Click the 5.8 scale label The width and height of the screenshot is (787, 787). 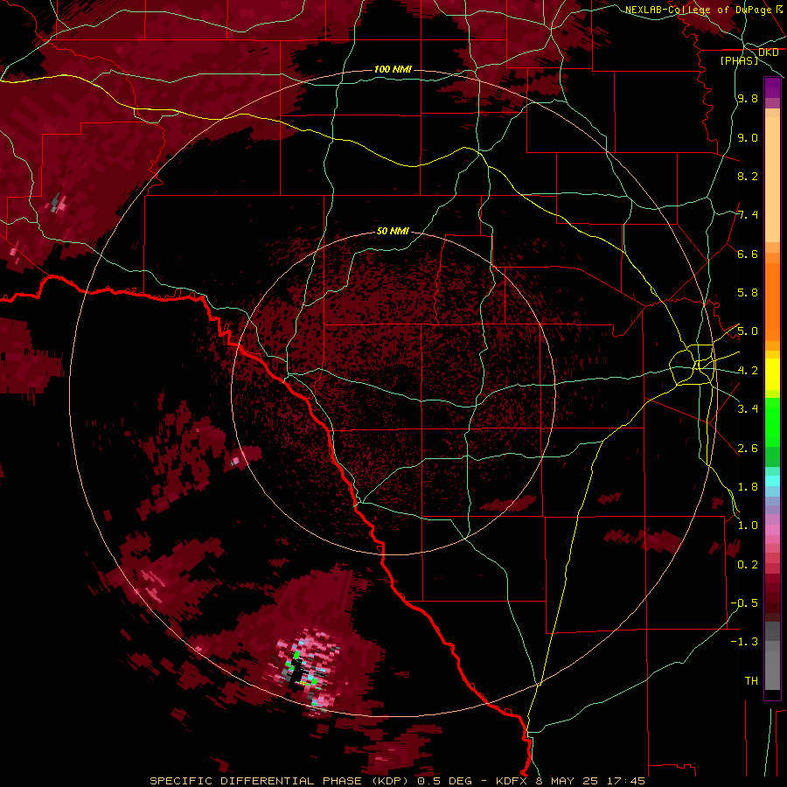pos(748,293)
